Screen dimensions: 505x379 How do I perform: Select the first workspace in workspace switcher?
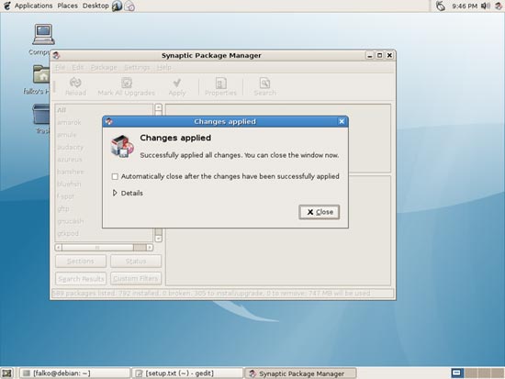click(456, 373)
